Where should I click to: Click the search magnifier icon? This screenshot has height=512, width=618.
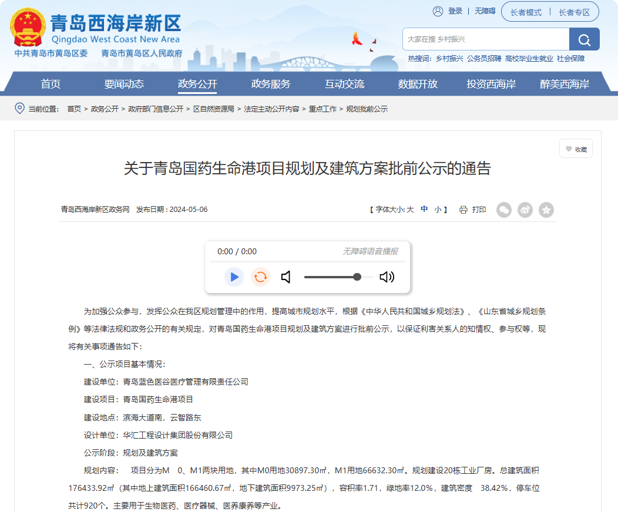click(584, 39)
